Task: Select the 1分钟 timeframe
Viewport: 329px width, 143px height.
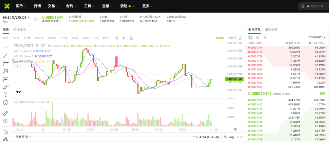Action: pyautogui.click(x=16, y=38)
